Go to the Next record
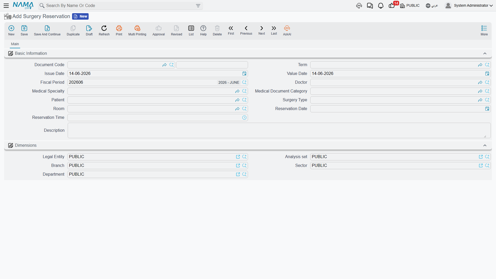 262,30
